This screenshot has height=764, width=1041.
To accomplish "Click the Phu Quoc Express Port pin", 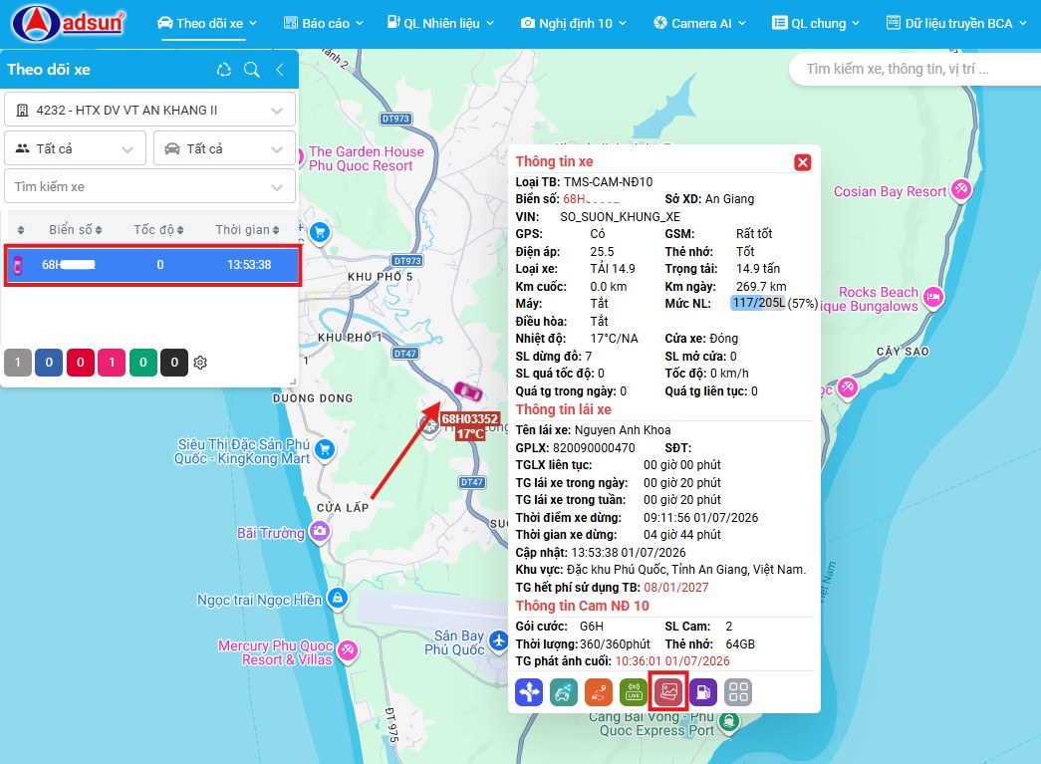I will (x=729, y=721).
